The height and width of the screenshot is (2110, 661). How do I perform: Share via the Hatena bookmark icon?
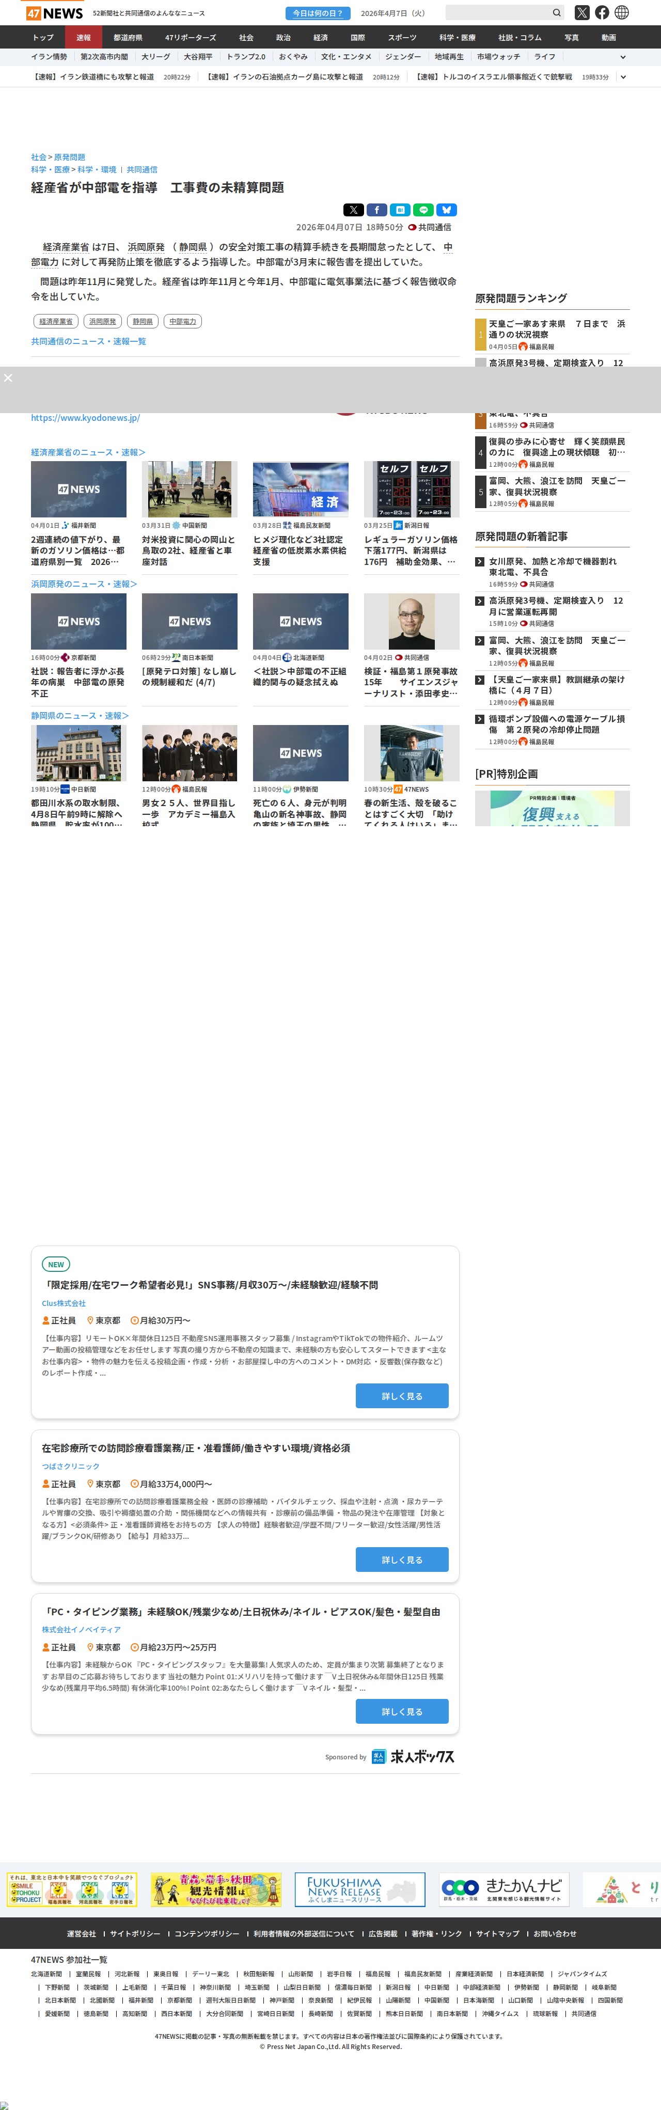point(400,210)
